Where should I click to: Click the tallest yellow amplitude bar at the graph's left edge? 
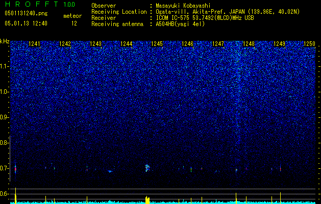(15, 195)
